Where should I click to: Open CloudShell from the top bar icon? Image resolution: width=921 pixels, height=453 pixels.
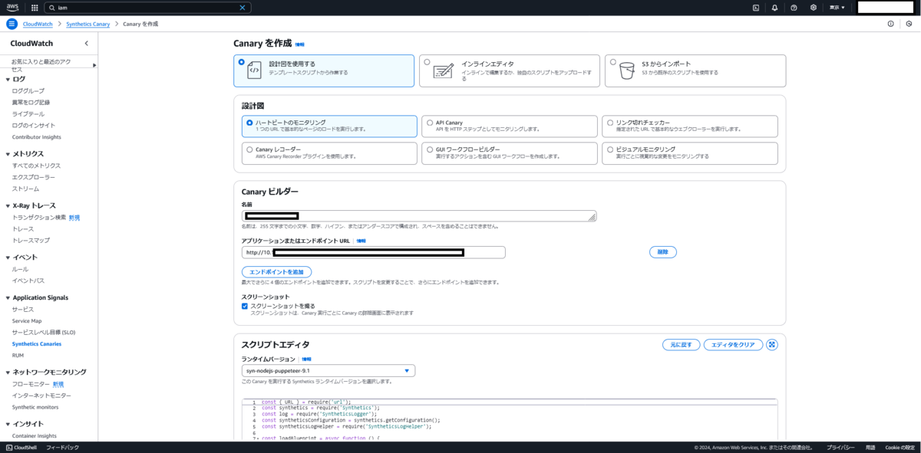click(x=756, y=8)
